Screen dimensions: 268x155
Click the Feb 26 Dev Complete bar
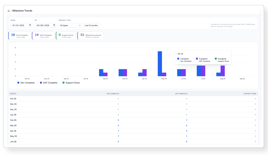coord(101,73)
